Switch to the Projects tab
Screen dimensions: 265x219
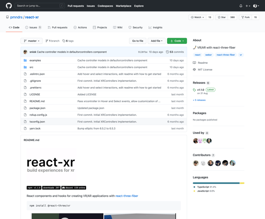pos(100,27)
